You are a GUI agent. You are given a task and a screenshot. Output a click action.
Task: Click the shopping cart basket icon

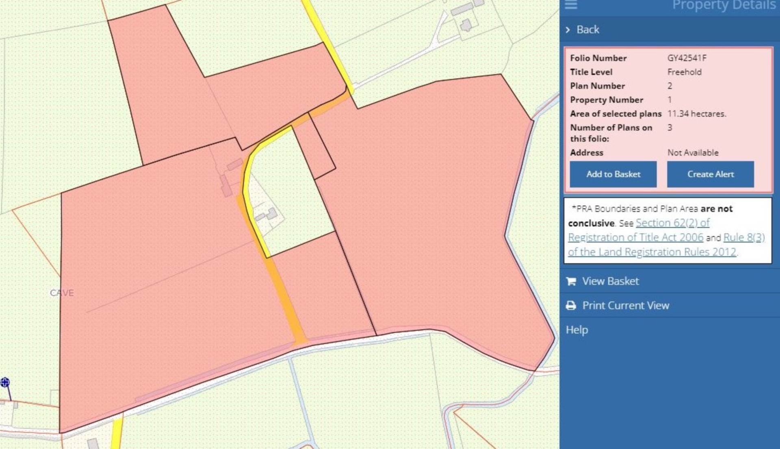point(571,281)
